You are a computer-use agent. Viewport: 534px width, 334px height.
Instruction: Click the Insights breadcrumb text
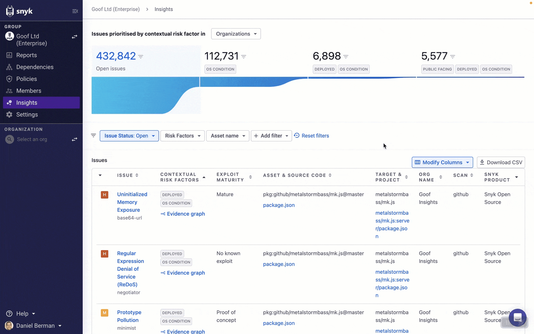[164, 9]
